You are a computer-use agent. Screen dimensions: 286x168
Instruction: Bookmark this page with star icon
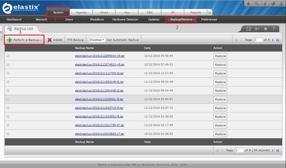pyautogui.click(x=265, y=29)
